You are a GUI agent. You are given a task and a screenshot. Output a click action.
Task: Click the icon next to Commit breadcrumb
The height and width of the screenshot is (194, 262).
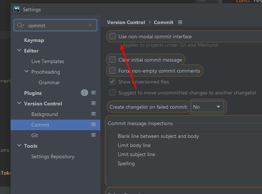click(180, 22)
